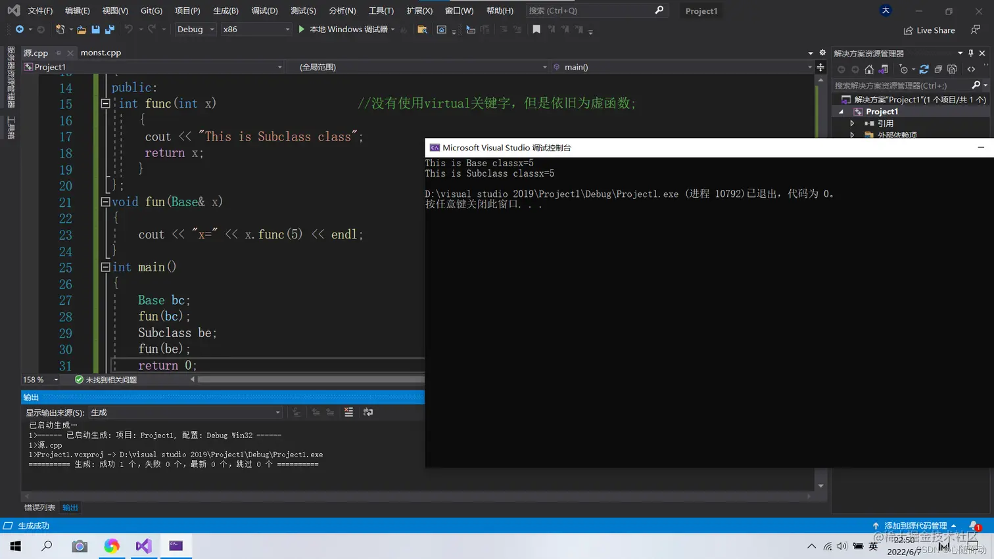Switch to the 错误列表 tab
The width and height of the screenshot is (994, 559).
click(x=39, y=507)
